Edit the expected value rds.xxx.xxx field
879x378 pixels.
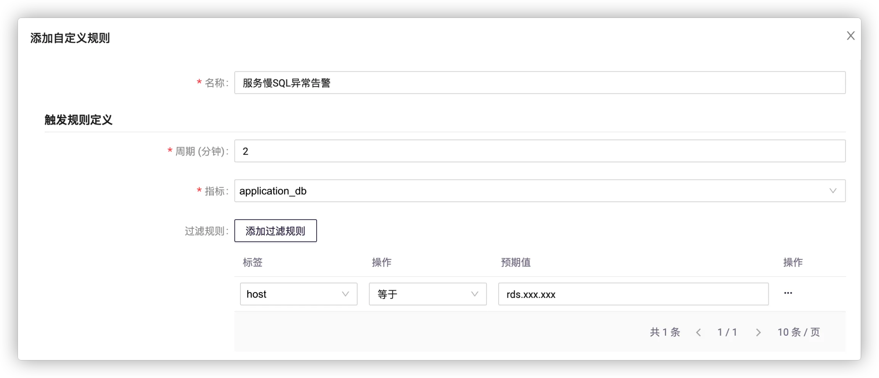tap(633, 294)
